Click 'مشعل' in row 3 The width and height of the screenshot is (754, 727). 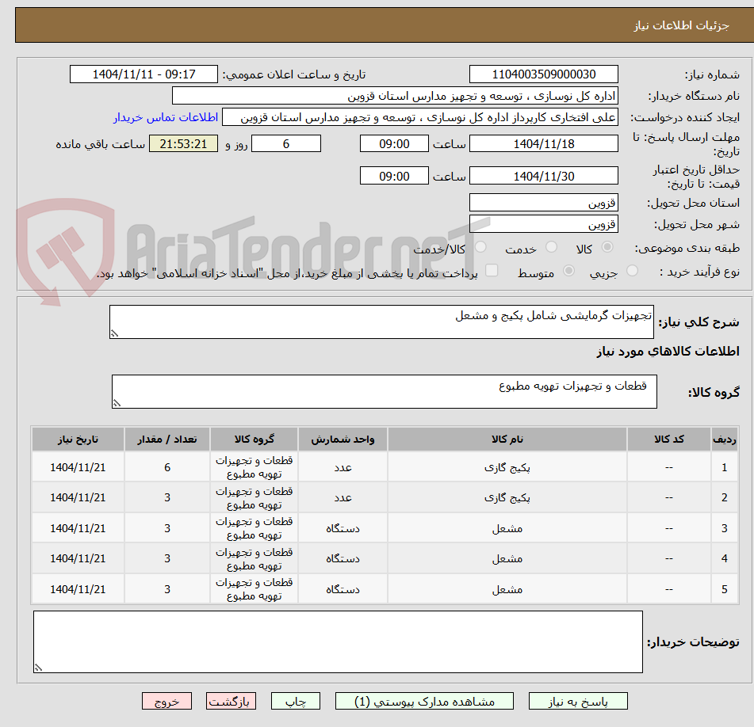click(507, 528)
